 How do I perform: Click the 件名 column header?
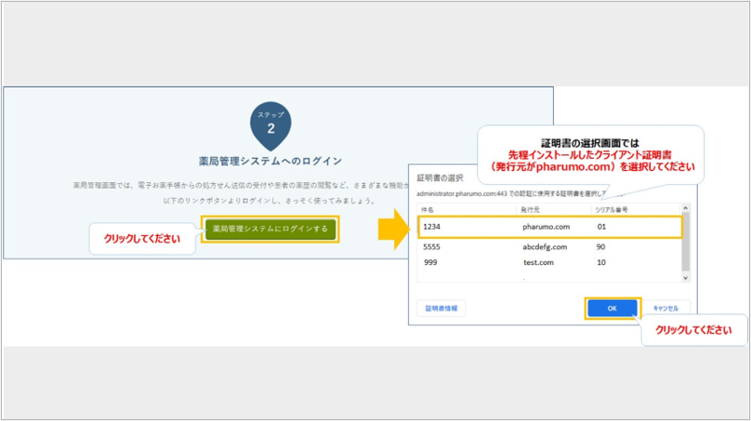(x=428, y=210)
